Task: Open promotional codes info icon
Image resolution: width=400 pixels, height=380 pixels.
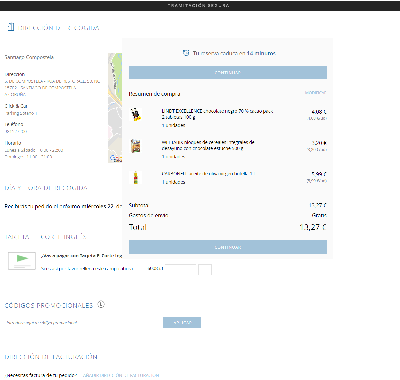Action: (101, 304)
